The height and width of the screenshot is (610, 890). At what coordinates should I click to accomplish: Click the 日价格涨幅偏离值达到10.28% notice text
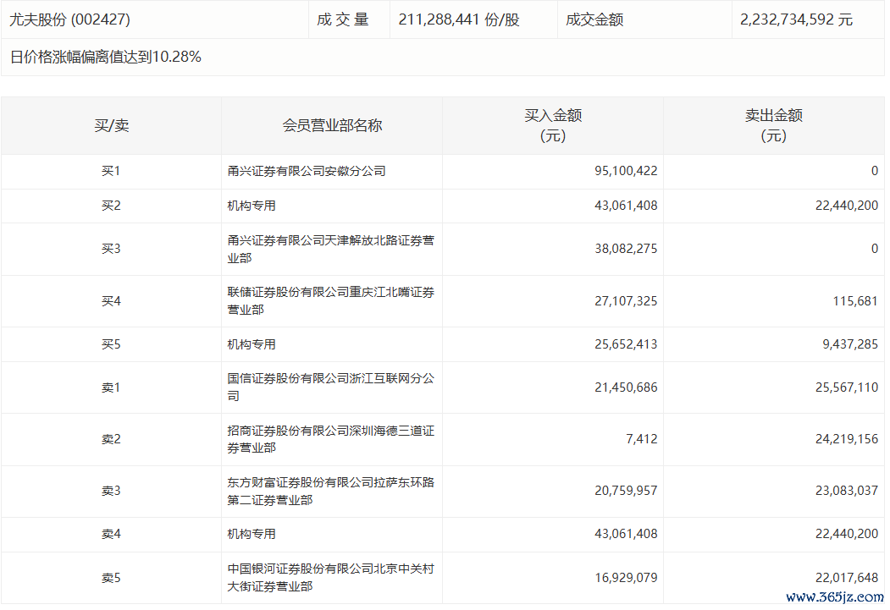106,58
